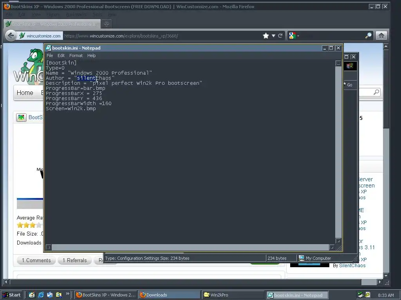Screen dimensions: 401x300
Task: Click the WinCustomize breadcrumb home icon
Action: pos(21,117)
